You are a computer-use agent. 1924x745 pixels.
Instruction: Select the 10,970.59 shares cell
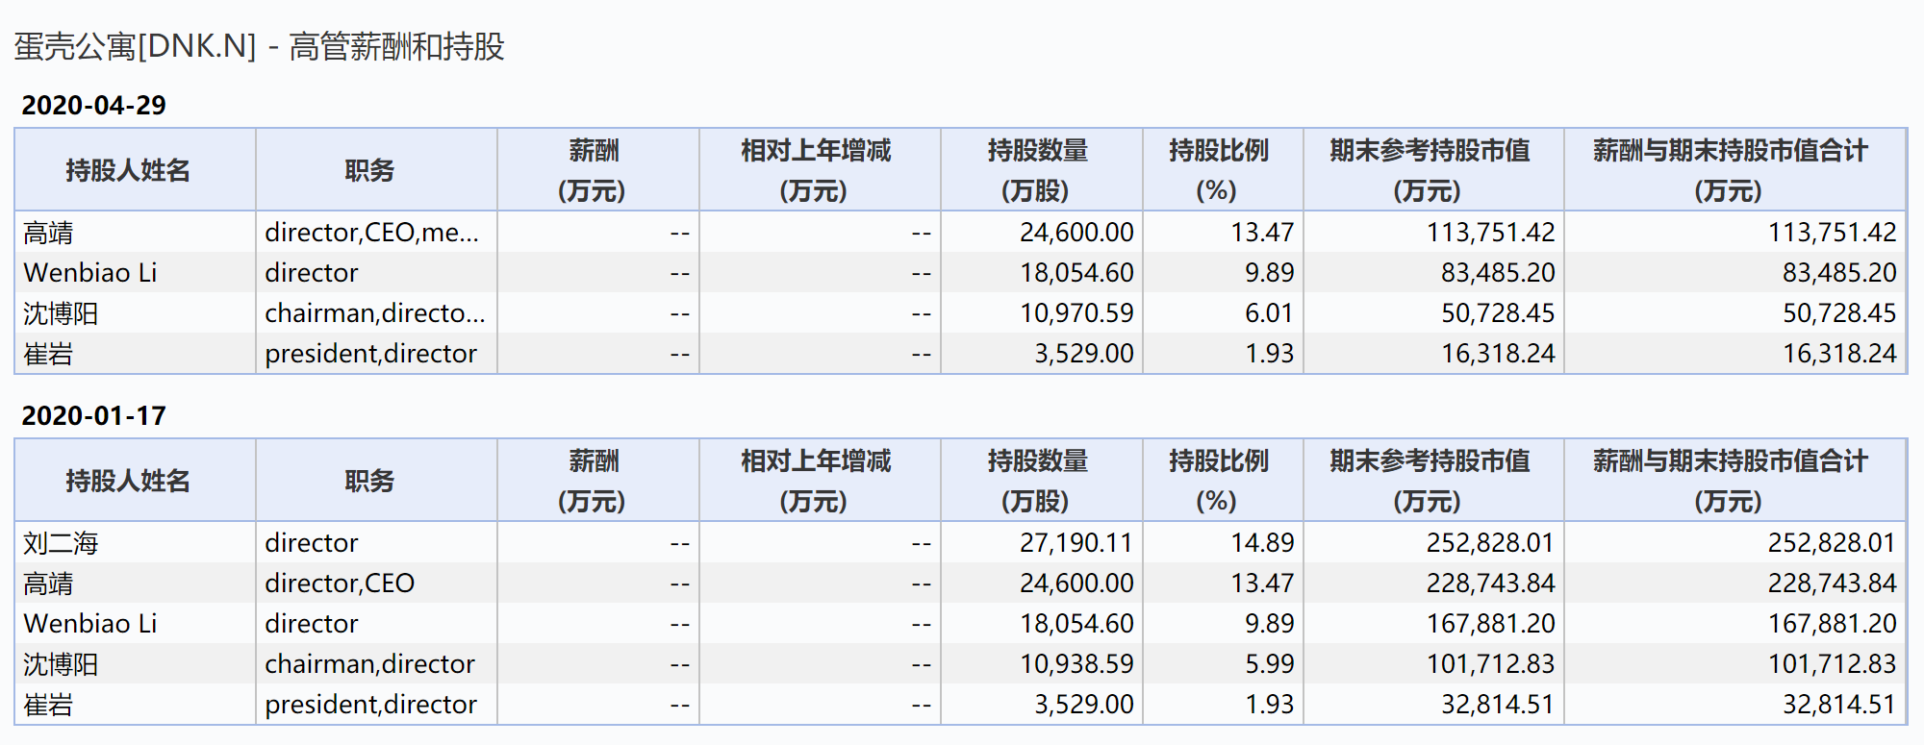point(1076,313)
